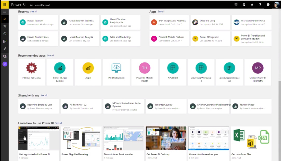Screen dimensions: 281x161
Task: Open Power BI App Sample app
Action: (60, 72)
